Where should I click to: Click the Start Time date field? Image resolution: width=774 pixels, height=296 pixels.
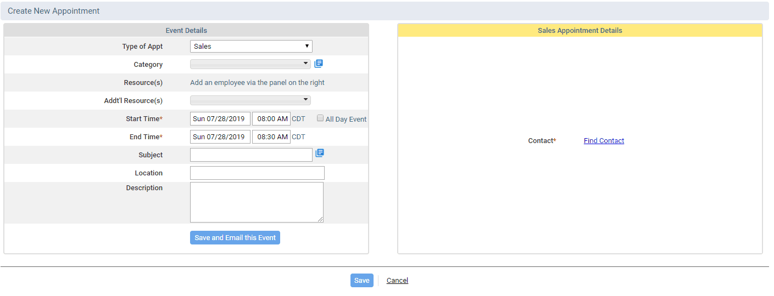tap(220, 119)
